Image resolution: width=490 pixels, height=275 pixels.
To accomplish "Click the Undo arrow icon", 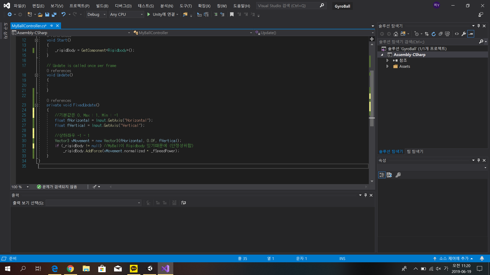I will [64, 15].
